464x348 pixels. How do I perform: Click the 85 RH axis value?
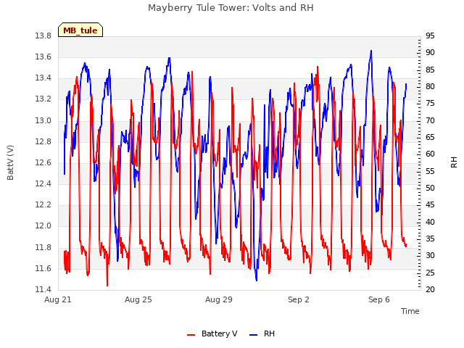click(x=430, y=70)
